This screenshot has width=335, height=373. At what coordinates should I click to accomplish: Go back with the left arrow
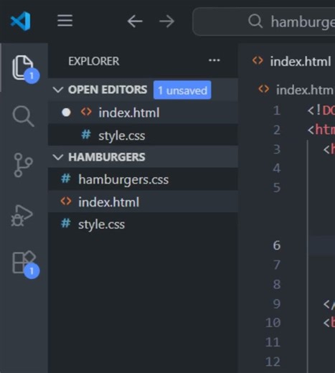click(135, 22)
